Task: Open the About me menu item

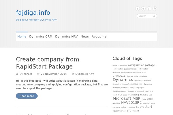Action: [99, 37]
